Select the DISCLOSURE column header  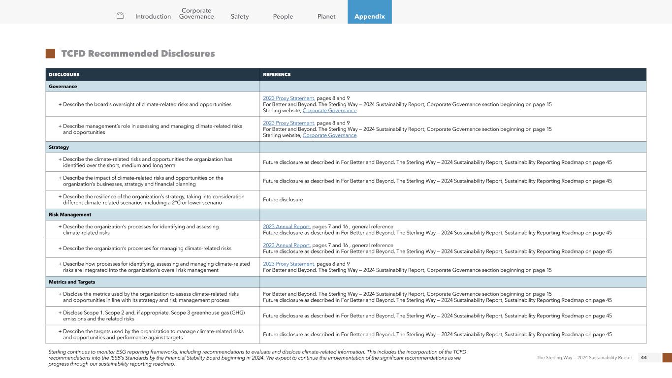[64, 75]
